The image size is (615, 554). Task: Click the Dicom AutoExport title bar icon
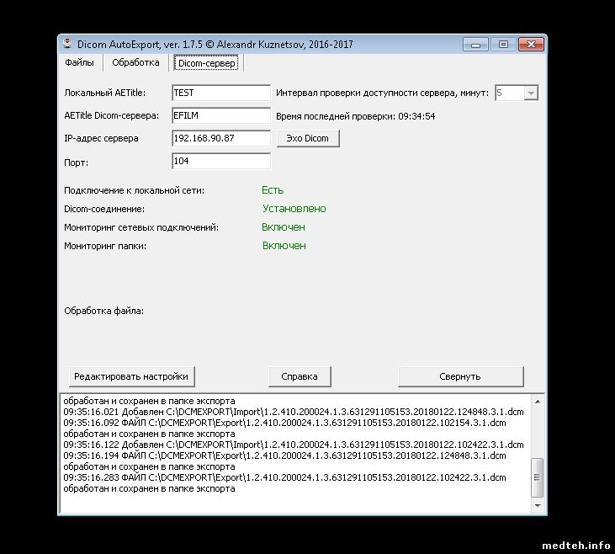click(x=67, y=45)
